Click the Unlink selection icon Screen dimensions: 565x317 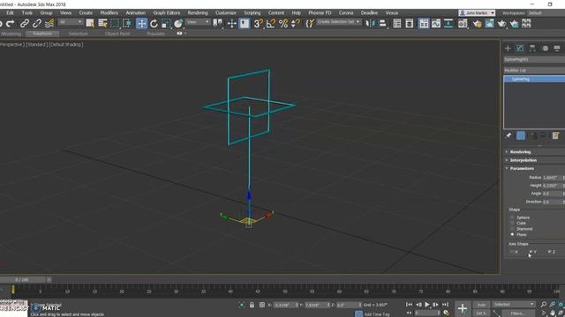click(x=37, y=24)
